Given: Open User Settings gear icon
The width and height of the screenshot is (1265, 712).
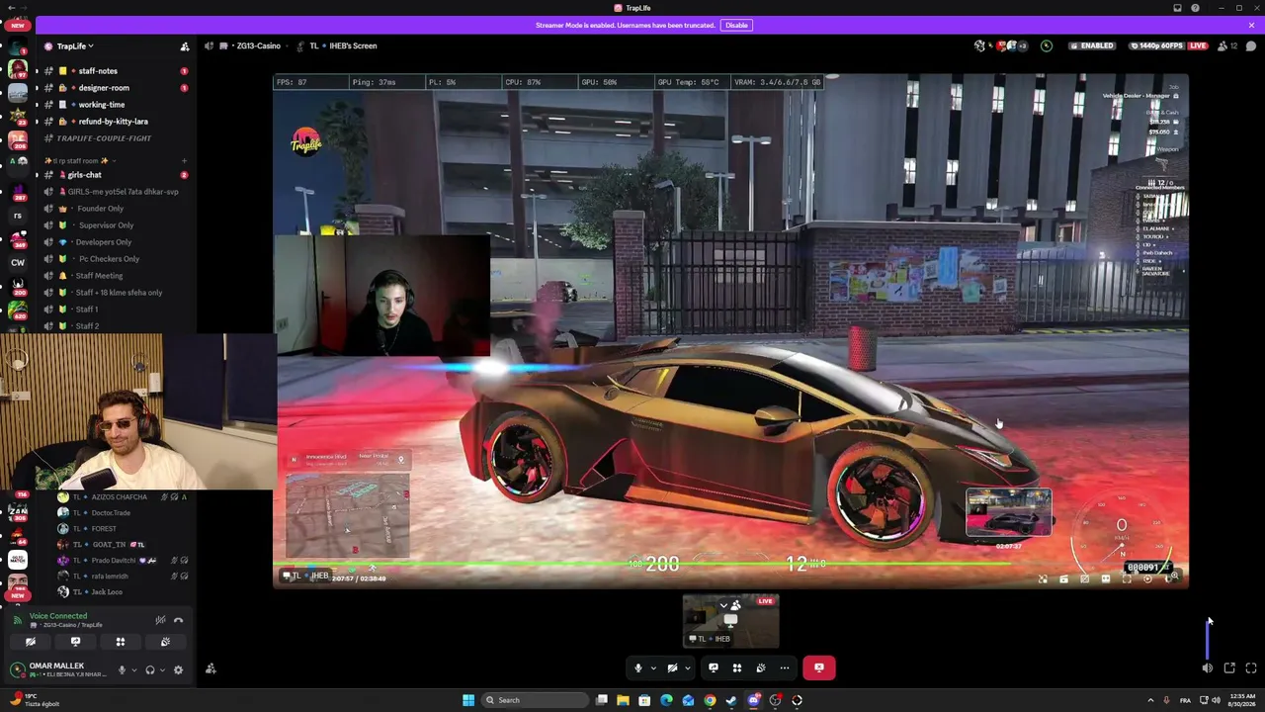Looking at the screenshot, I should point(178,670).
